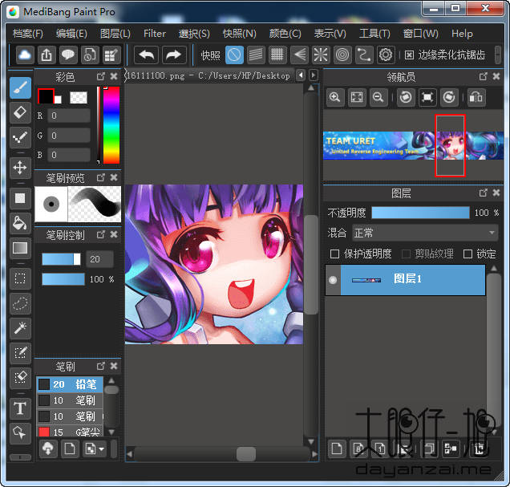The width and height of the screenshot is (510, 487).
Task: Fit canvas to window in Navigator
Action: pos(357,97)
